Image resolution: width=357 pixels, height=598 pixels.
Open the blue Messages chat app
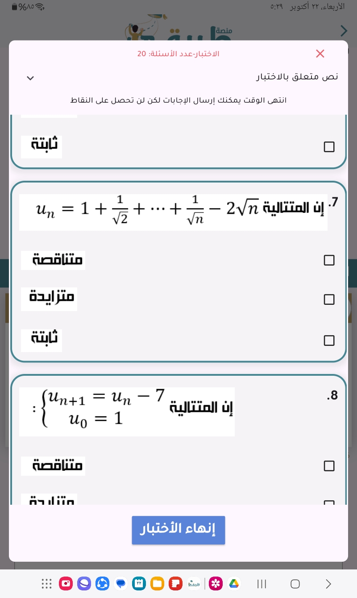[120, 583]
